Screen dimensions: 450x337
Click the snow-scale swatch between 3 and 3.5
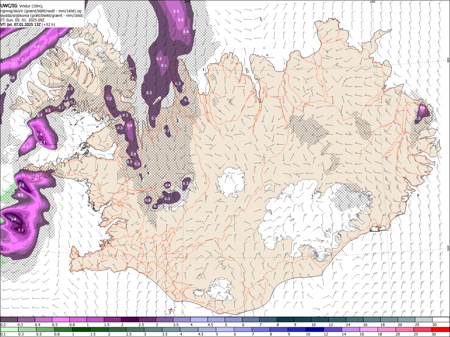tap(164, 319)
